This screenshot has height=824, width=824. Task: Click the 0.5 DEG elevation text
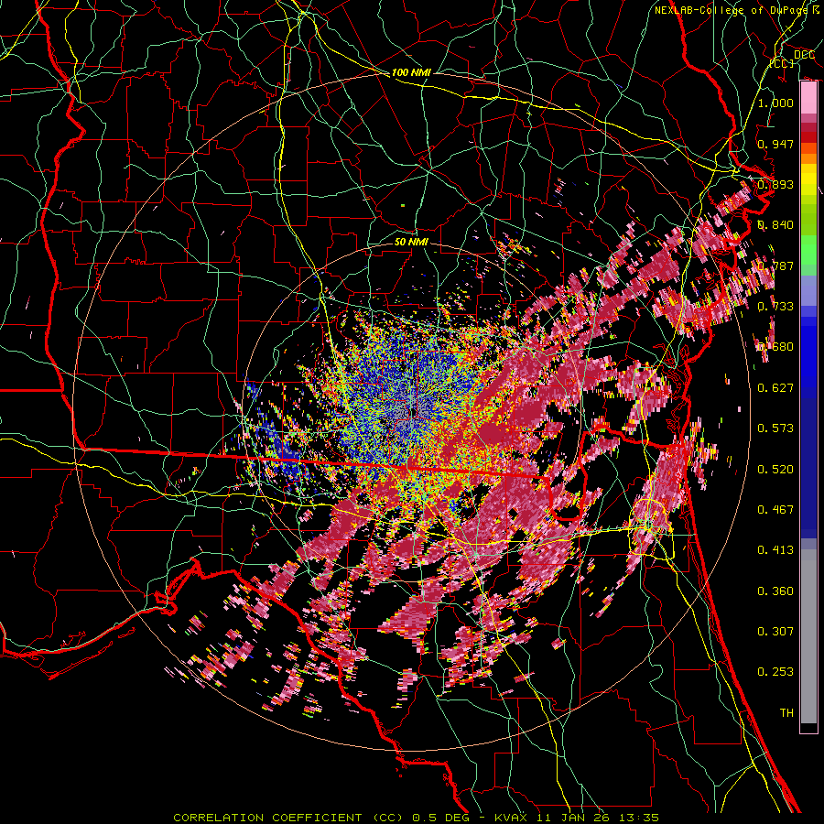point(442,818)
